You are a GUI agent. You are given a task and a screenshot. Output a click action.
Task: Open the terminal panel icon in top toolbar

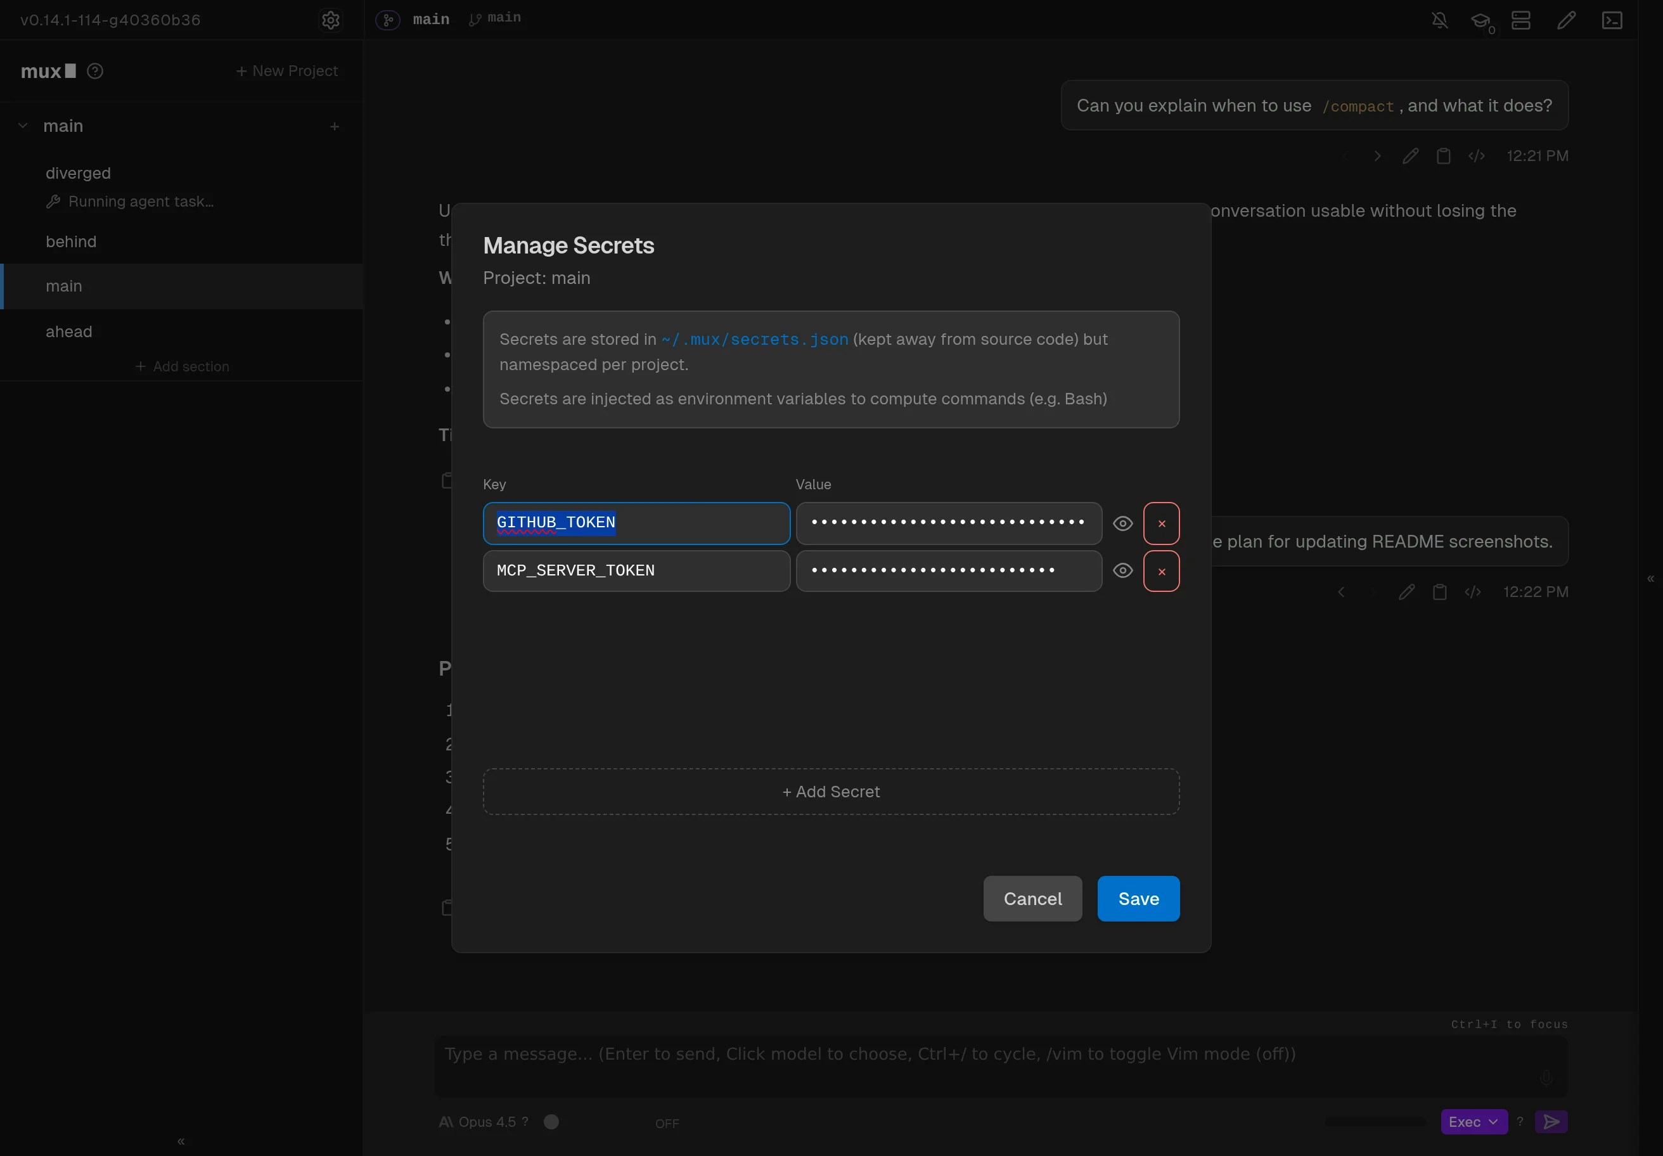point(1612,20)
